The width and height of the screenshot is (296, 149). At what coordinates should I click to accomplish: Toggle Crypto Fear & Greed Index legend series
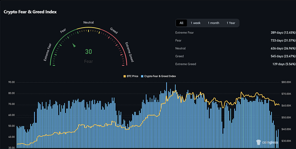click(158, 76)
